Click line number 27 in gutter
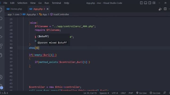170x95 pixels. click(x=11, y=26)
